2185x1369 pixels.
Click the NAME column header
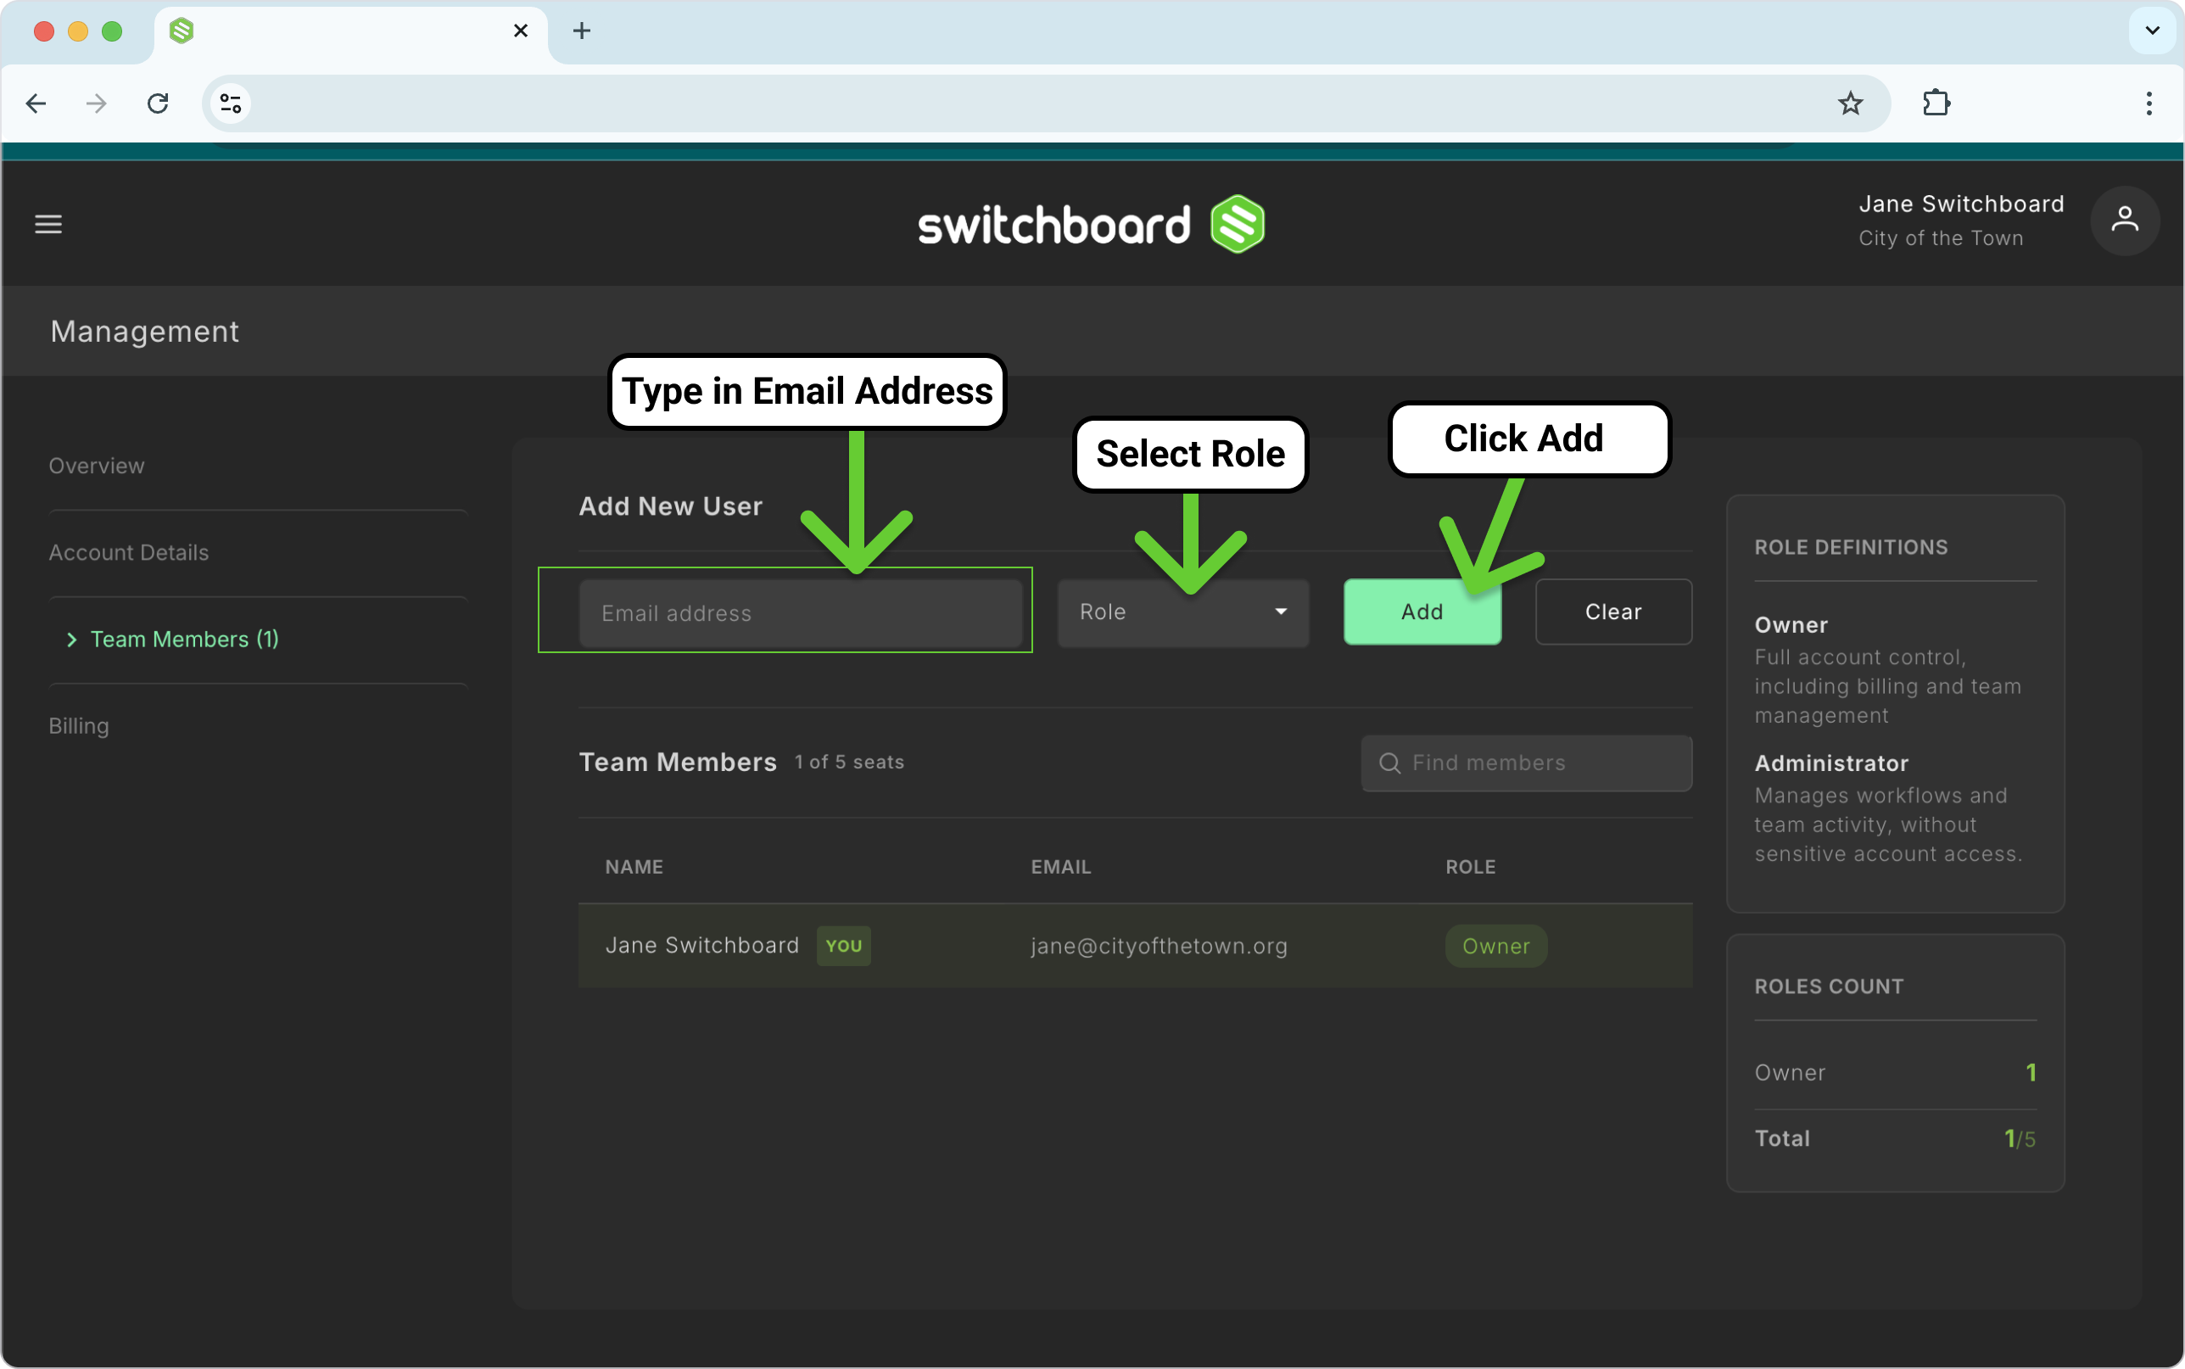point(634,867)
